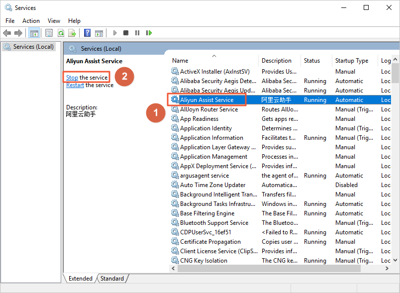Open the Help menu
Viewport: 400px width, 293px height.
(x=74, y=21)
